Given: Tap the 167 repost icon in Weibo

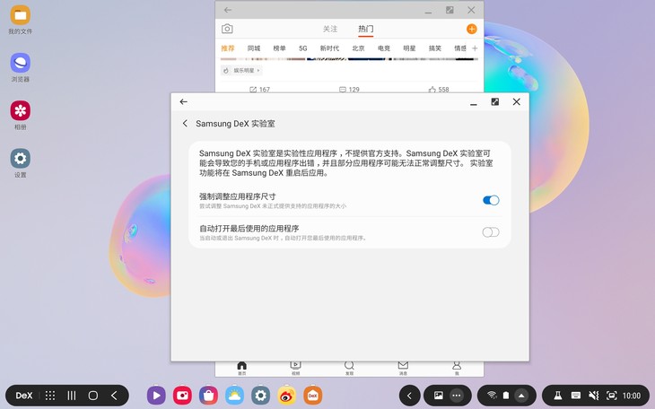Looking at the screenshot, I should click(253, 90).
